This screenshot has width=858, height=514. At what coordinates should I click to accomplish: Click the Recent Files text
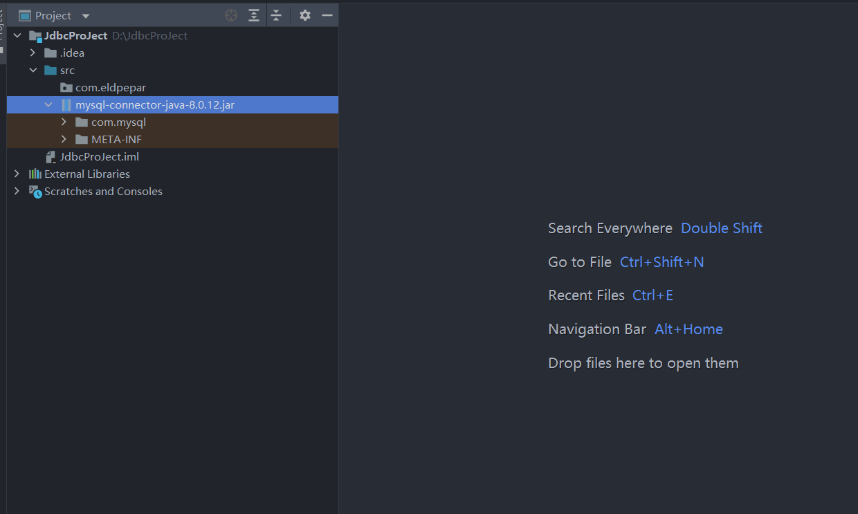tap(586, 295)
